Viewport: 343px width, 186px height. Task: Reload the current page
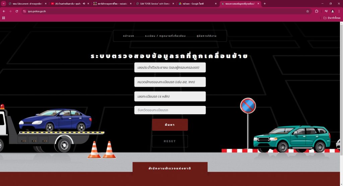point(17,11)
